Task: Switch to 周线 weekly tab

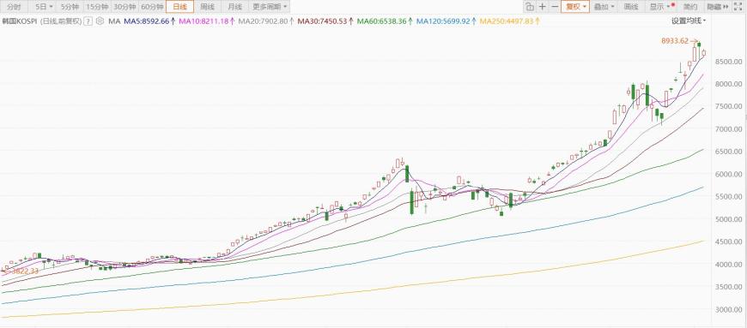Action: point(207,7)
